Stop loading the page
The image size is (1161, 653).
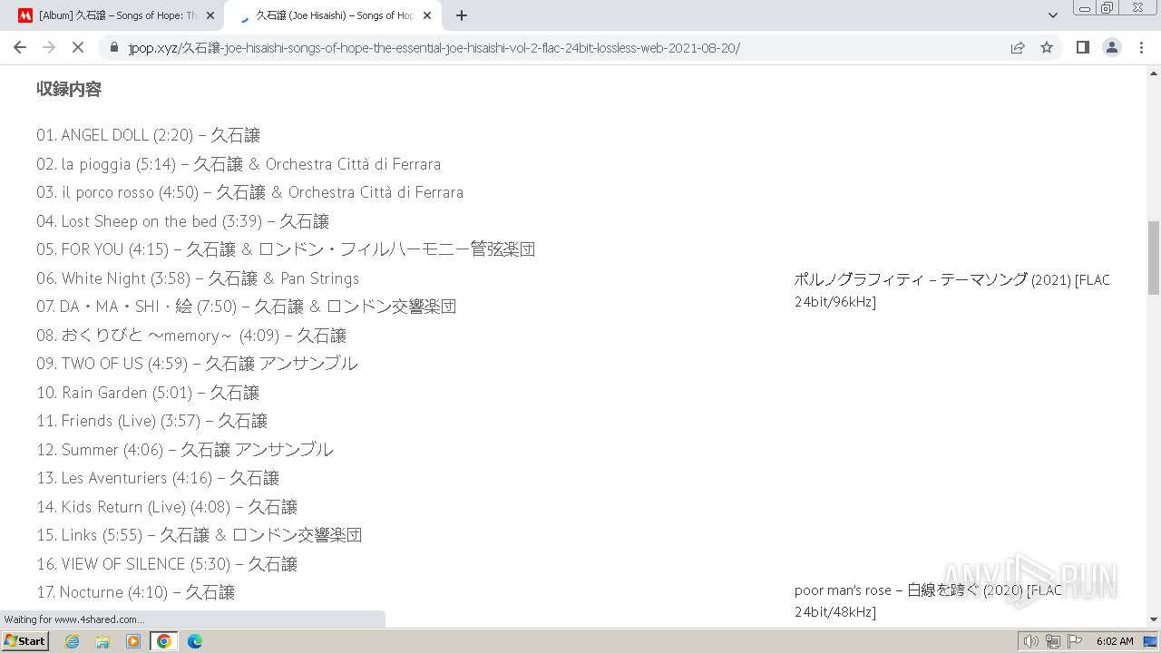(78, 47)
